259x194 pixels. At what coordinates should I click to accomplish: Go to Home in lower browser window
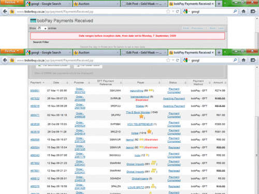[243, 60]
